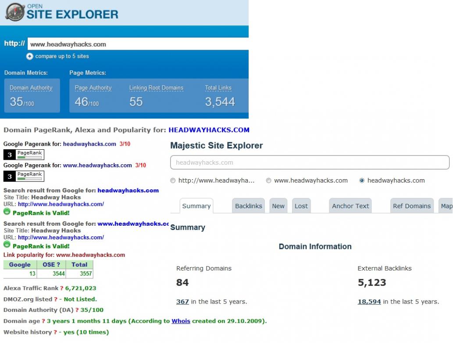Screen dimensions: 453x343
Task: Click the PageRank badge for headwayhacks.com
Action: (24, 155)
